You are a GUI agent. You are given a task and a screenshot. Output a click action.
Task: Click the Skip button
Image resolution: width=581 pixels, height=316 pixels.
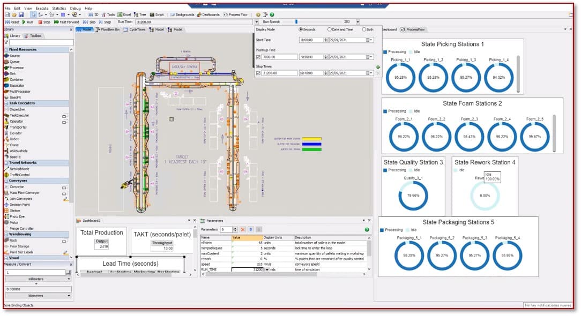[90, 22]
